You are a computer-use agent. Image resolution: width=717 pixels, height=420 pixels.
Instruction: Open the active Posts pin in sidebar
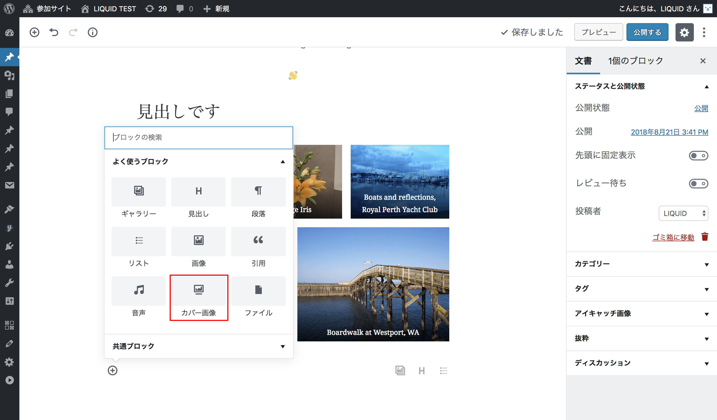click(9, 57)
